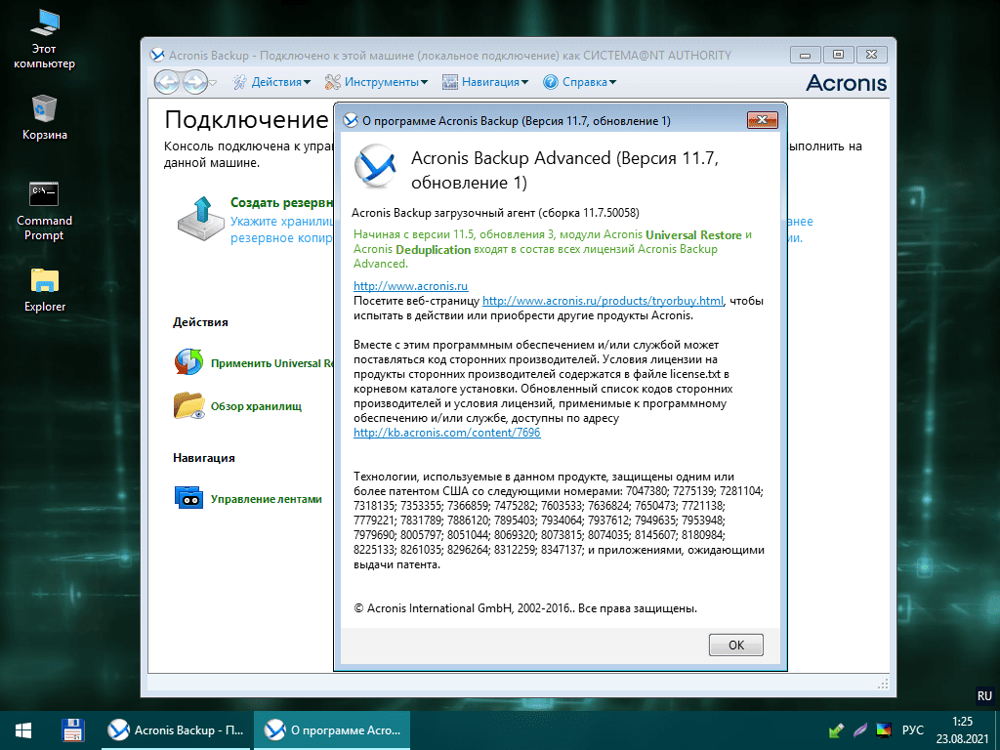Switch to Acronis Backup taskbar window
The height and width of the screenshot is (750, 1000).
[x=177, y=729]
